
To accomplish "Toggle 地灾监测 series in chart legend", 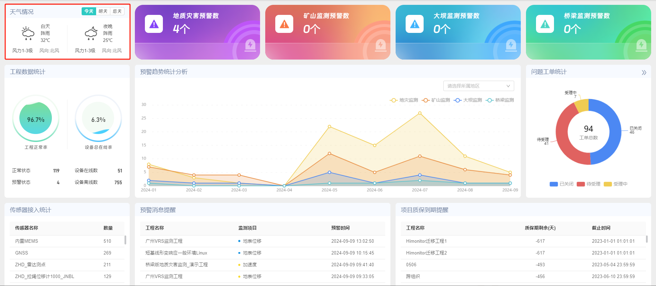I will point(404,100).
